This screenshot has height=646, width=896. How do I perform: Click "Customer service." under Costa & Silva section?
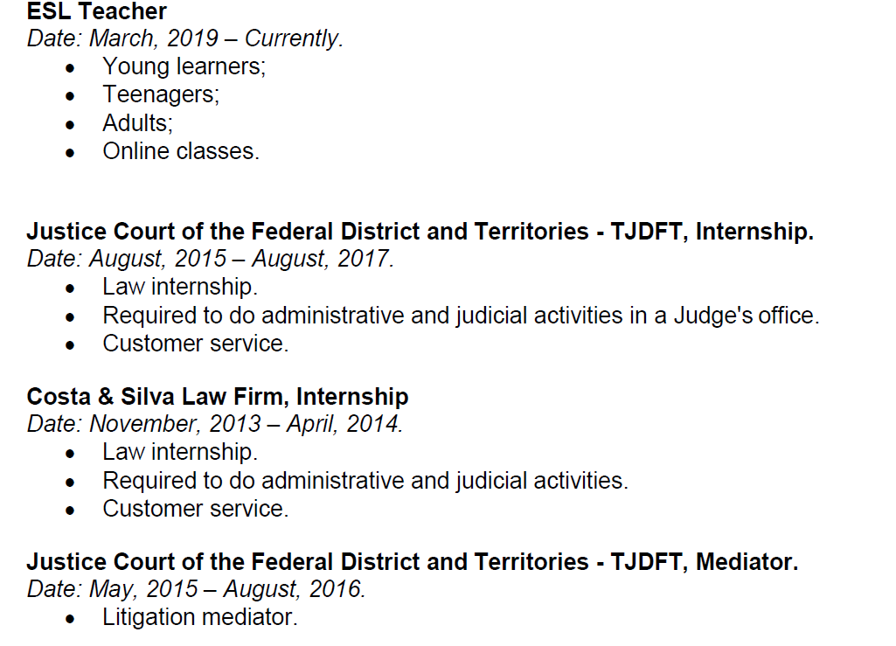[195, 509]
